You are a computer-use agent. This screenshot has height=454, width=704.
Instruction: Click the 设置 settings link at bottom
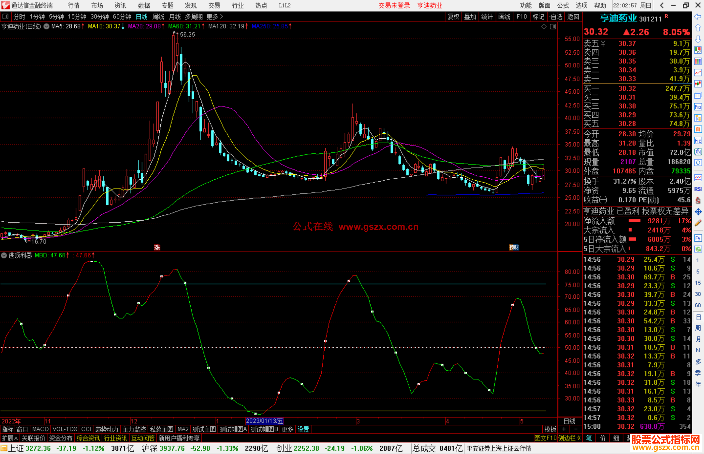point(303,429)
